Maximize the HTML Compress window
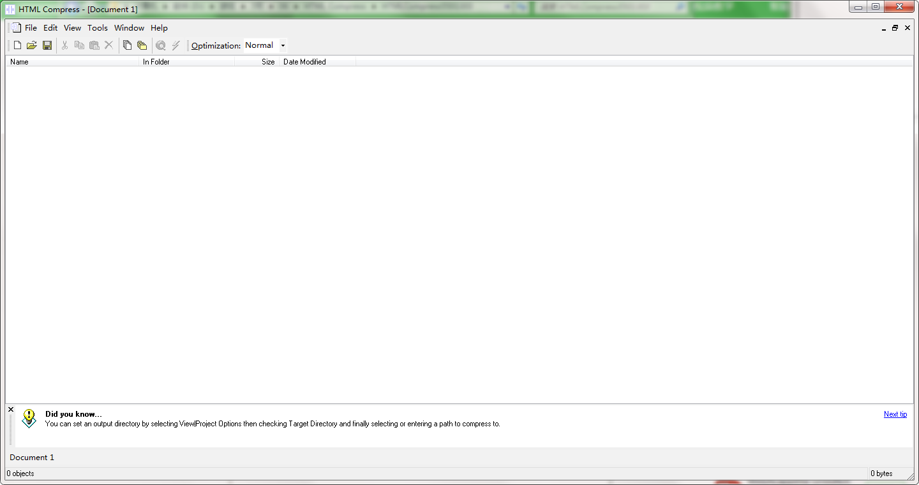 875,7
